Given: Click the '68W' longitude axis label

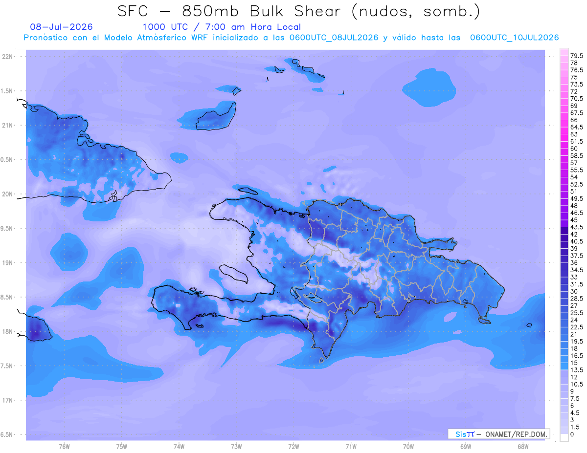Looking at the screenshot, I should 523,447.
